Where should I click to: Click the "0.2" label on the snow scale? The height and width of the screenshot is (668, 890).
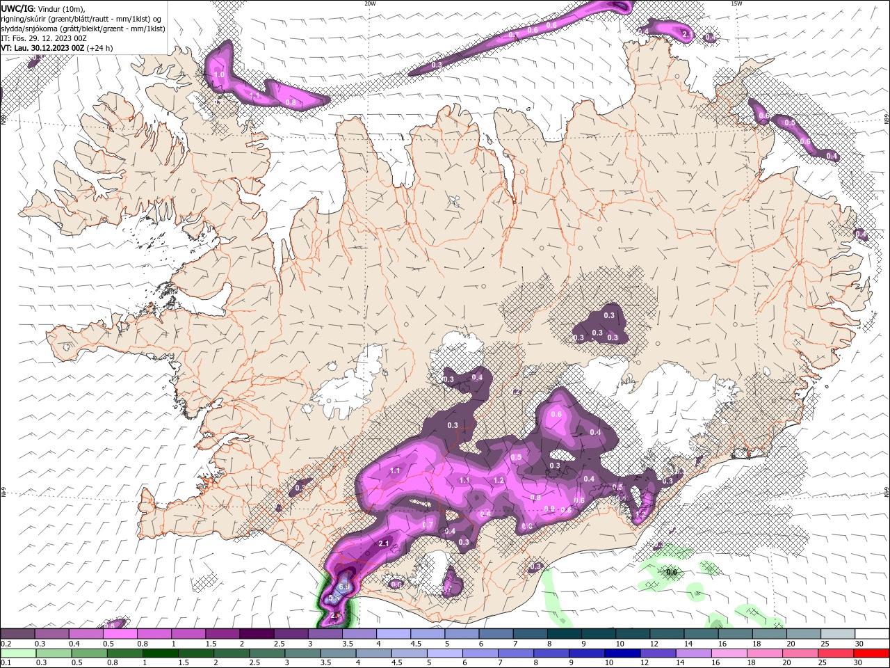pyautogui.click(x=6, y=644)
